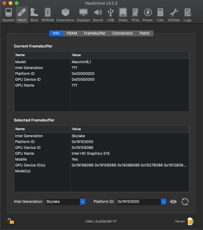Open the Extensions section
Viewport: 203px width, 230px height.
click(x=65, y=15)
